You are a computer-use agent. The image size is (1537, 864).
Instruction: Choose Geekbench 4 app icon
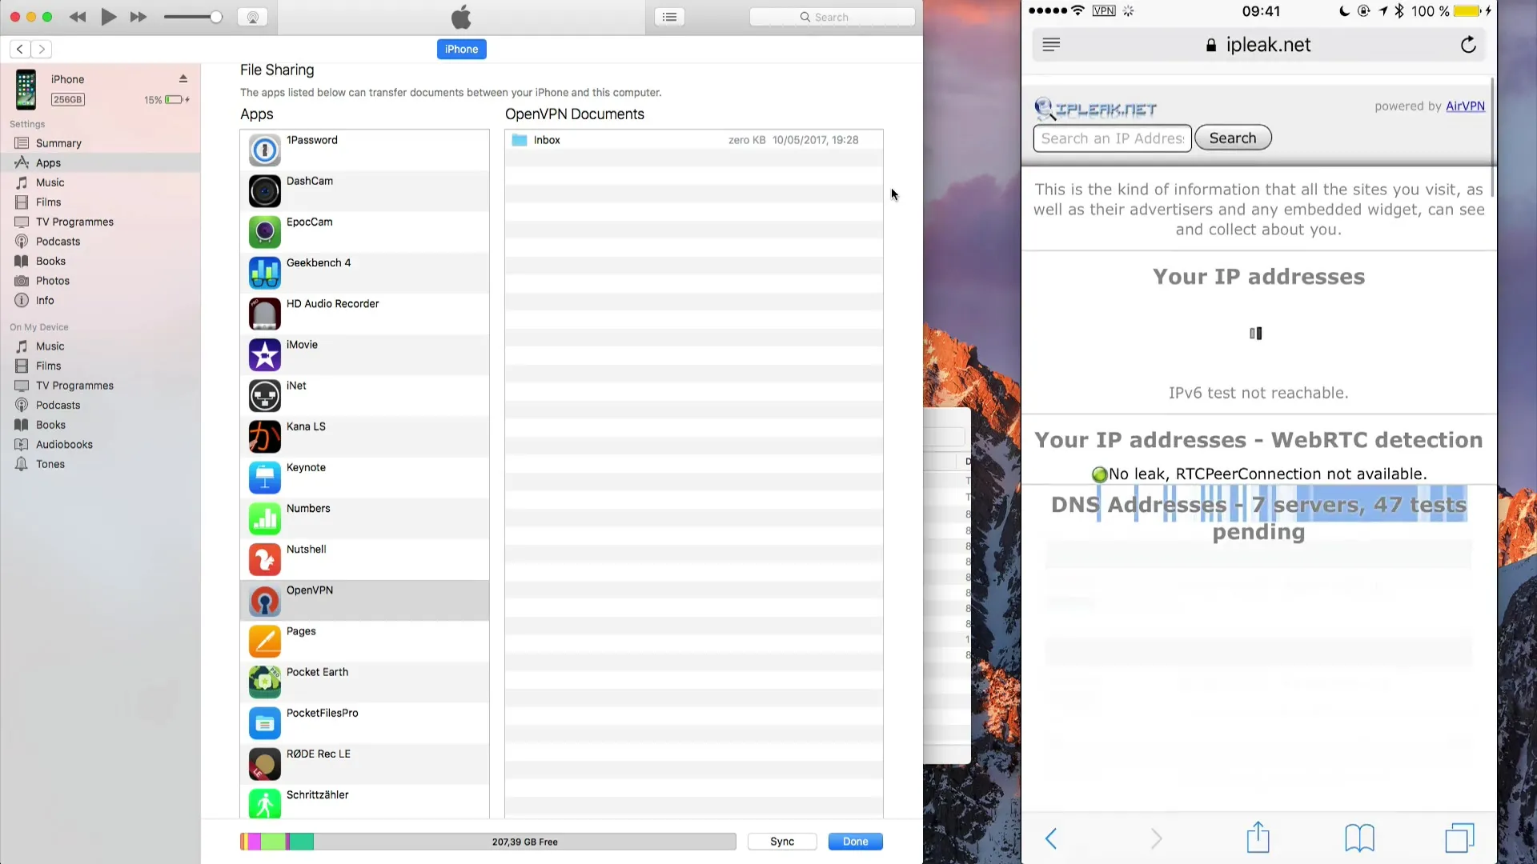point(264,273)
